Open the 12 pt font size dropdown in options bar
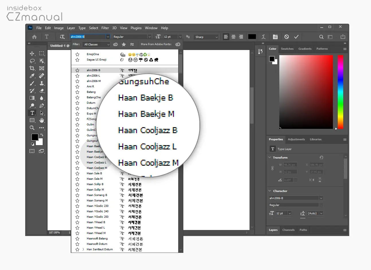 coord(180,37)
